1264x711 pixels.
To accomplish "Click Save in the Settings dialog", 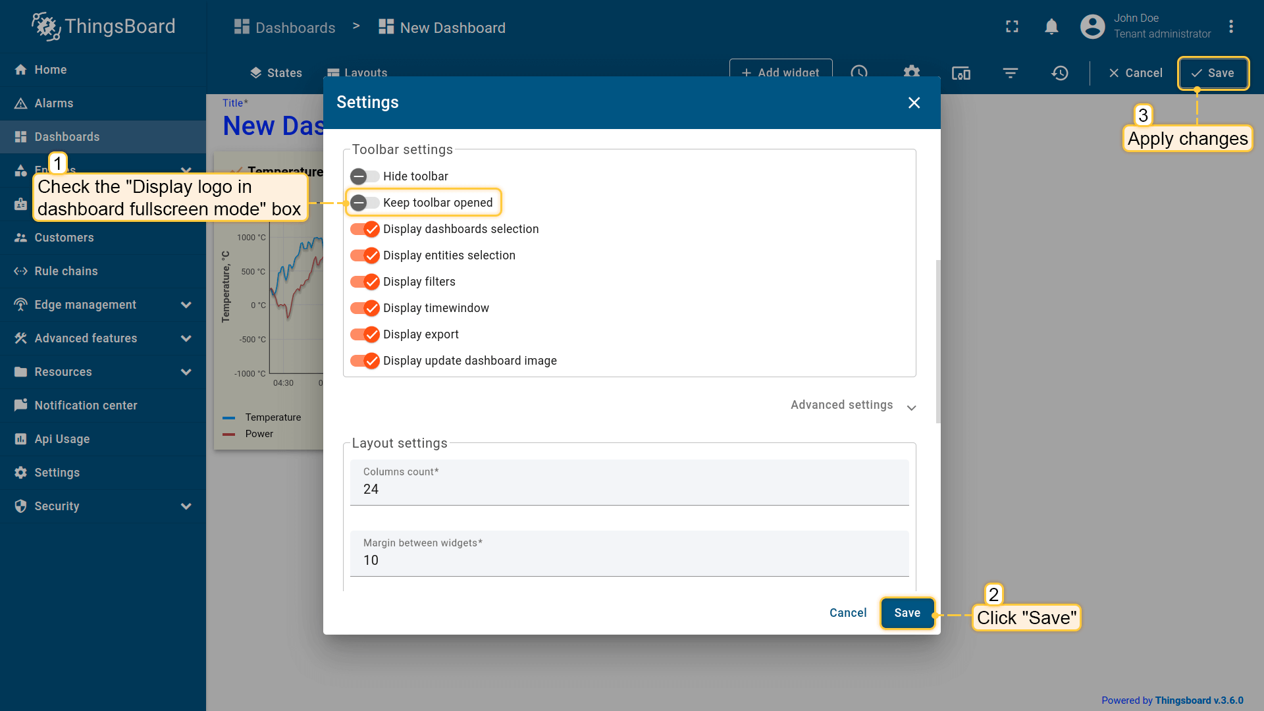I will (907, 613).
